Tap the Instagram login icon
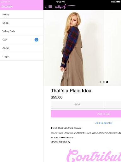 (3, 7)
